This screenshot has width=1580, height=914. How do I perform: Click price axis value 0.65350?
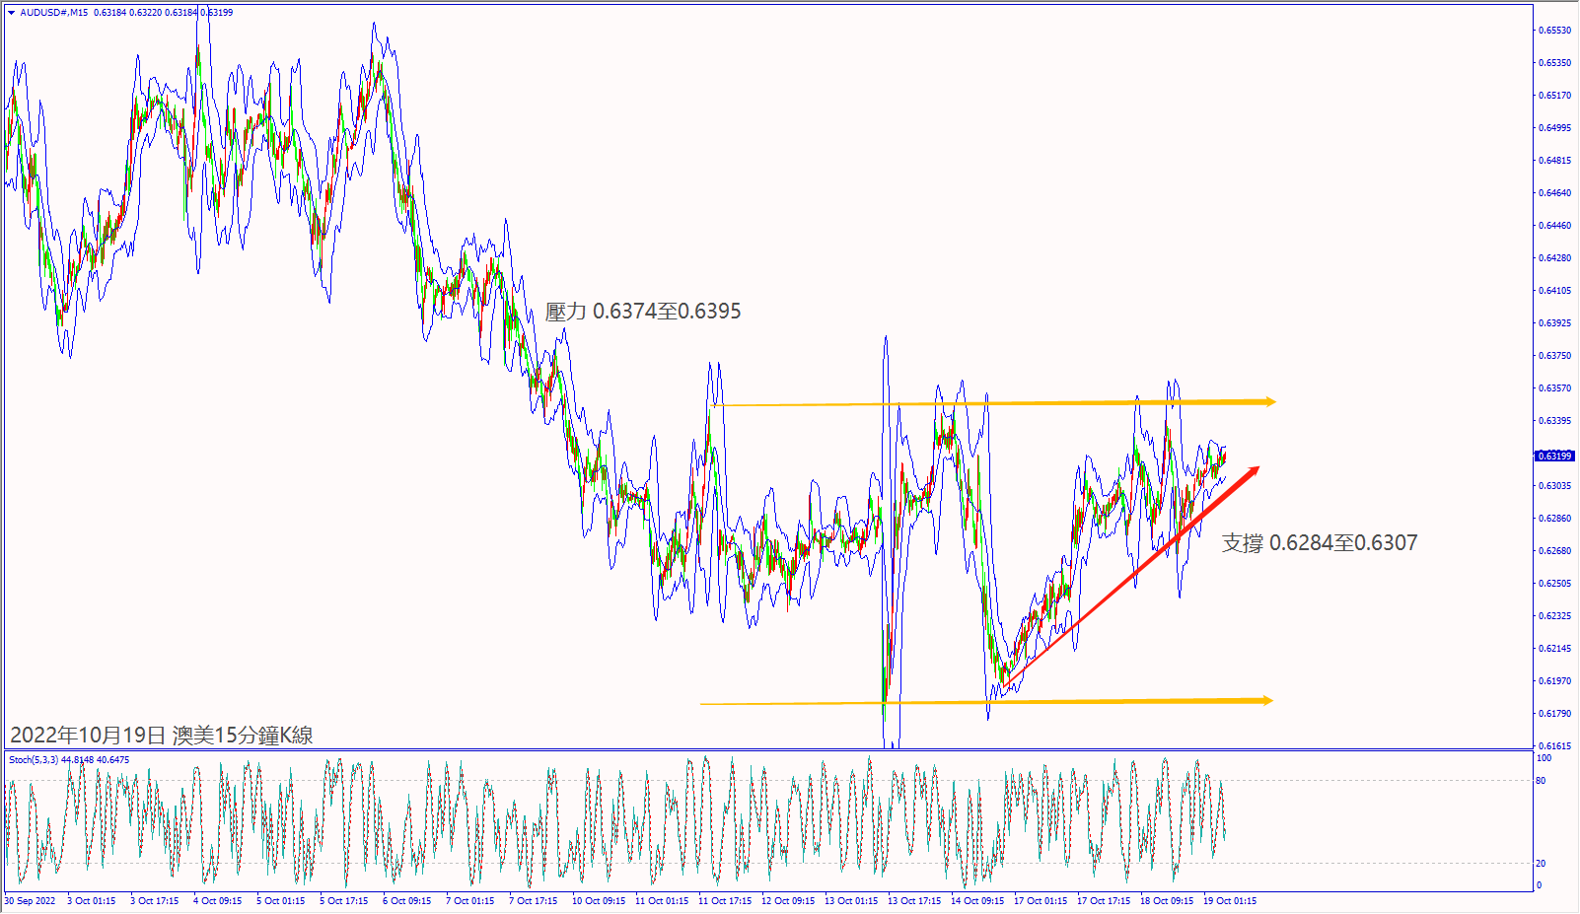(x=1555, y=63)
